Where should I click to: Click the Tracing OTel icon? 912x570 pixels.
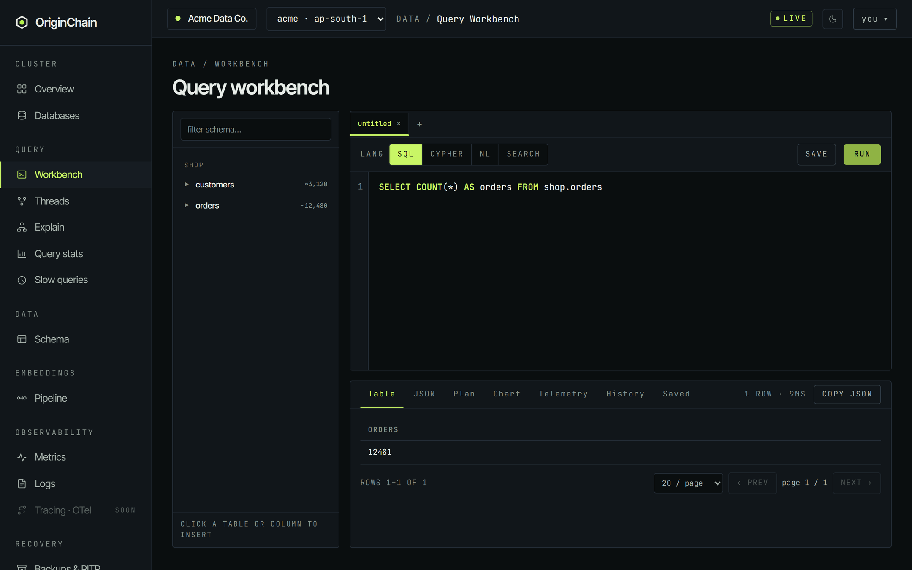(x=22, y=510)
